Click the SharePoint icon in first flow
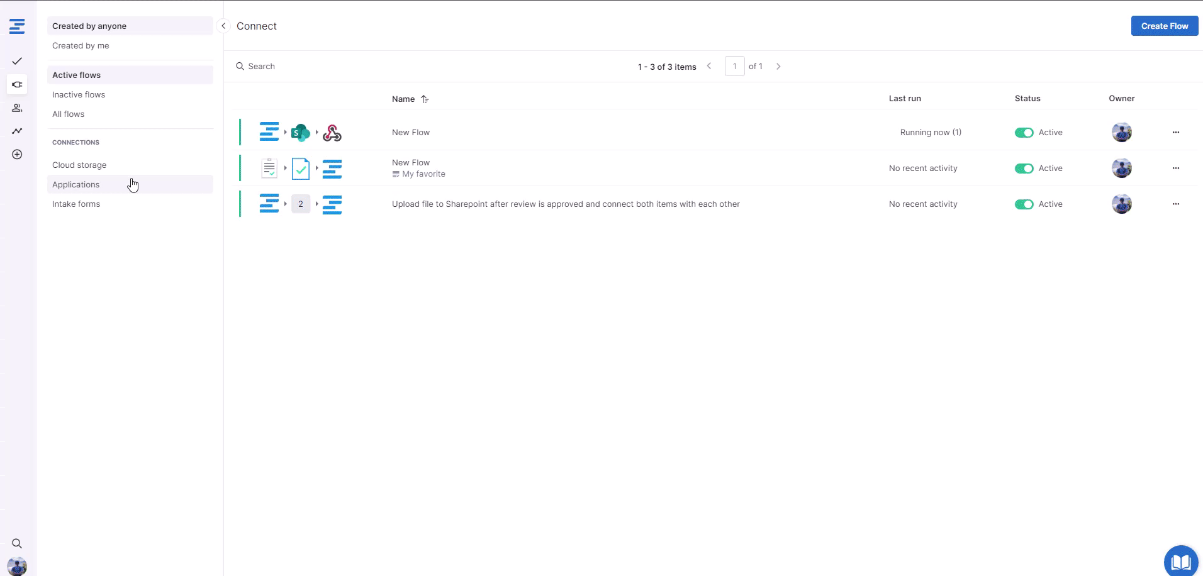Image resolution: width=1203 pixels, height=576 pixels. point(301,133)
